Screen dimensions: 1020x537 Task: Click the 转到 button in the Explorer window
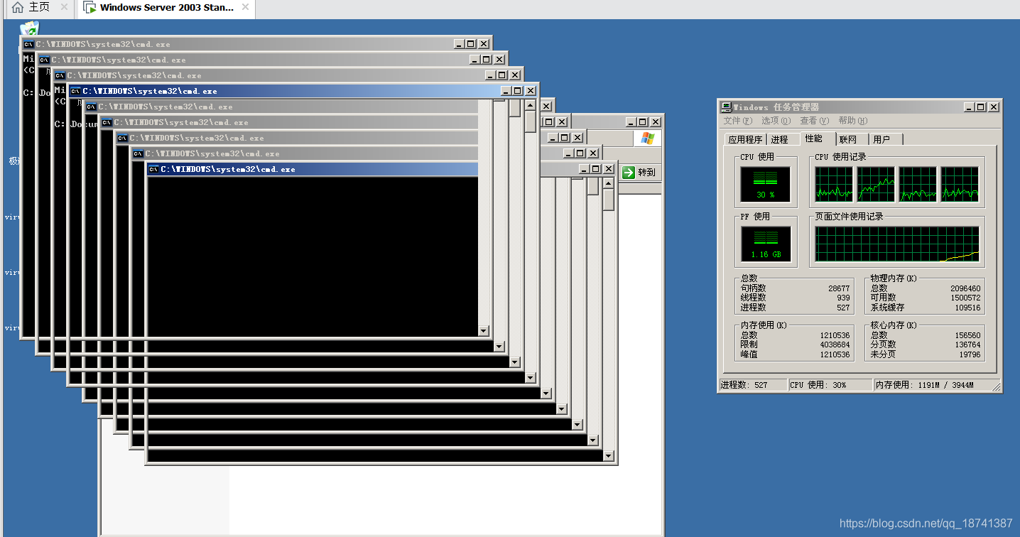click(639, 172)
